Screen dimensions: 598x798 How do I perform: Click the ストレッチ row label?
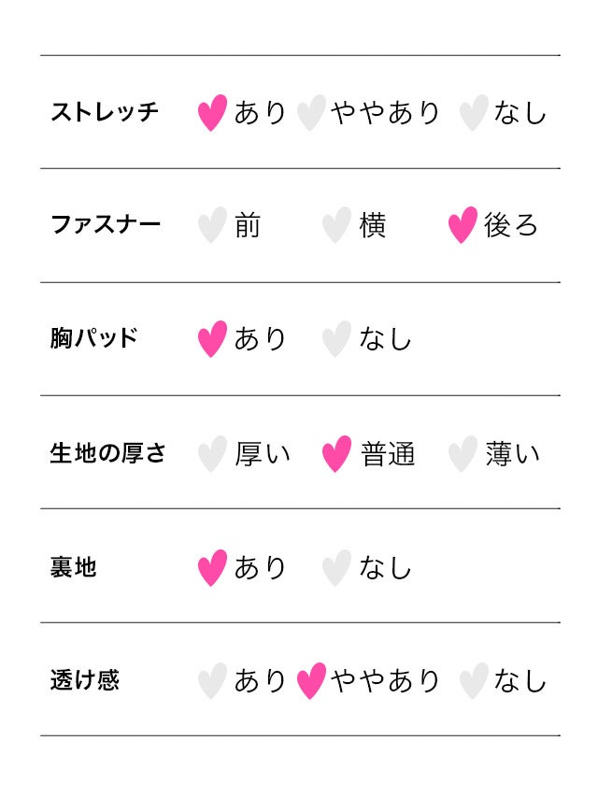105,113
